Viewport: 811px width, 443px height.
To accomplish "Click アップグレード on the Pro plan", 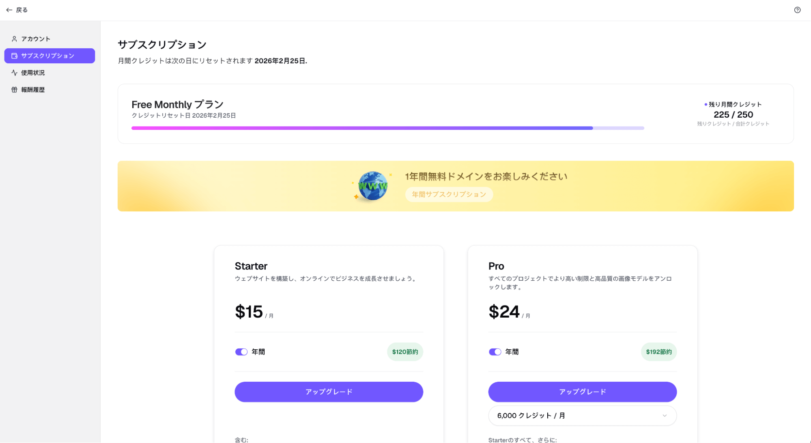I will pyautogui.click(x=582, y=391).
